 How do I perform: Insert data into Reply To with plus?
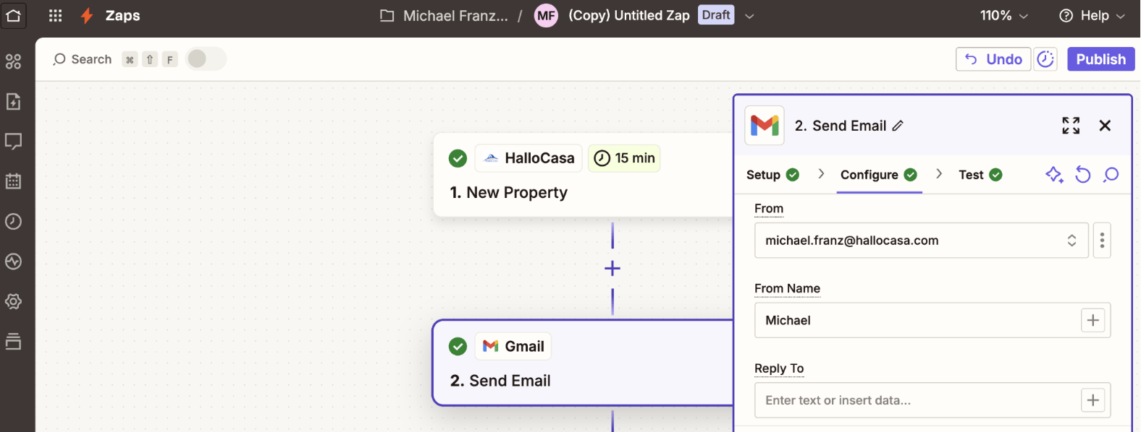1093,400
